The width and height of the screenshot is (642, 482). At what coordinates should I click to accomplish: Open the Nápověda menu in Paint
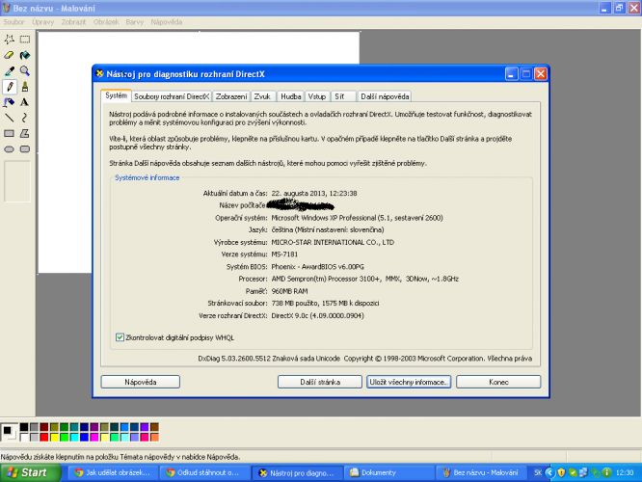[166, 22]
